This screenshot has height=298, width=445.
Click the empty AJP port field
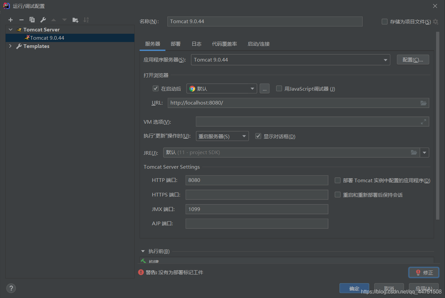click(x=257, y=224)
